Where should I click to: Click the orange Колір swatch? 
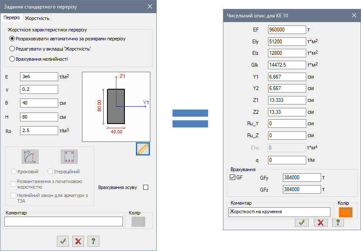346,212
